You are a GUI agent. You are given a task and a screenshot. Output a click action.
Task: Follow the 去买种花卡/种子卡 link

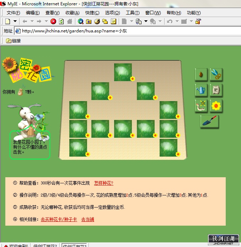pos(59,219)
